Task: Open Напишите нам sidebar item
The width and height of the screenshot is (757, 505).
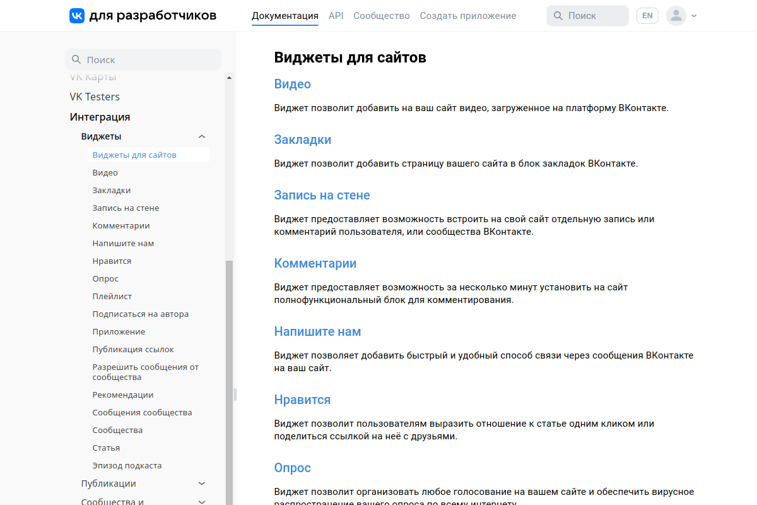Action: click(x=124, y=243)
